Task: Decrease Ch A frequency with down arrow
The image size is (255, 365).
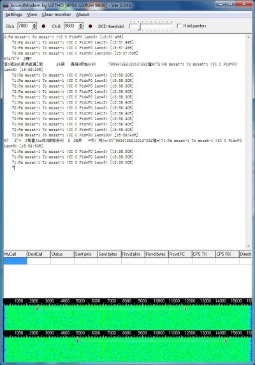Action: click(x=34, y=27)
